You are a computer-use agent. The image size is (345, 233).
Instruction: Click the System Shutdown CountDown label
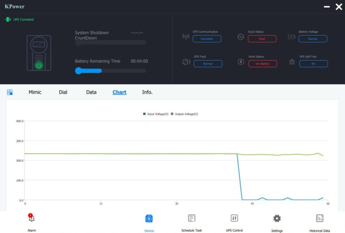click(x=92, y=35)
